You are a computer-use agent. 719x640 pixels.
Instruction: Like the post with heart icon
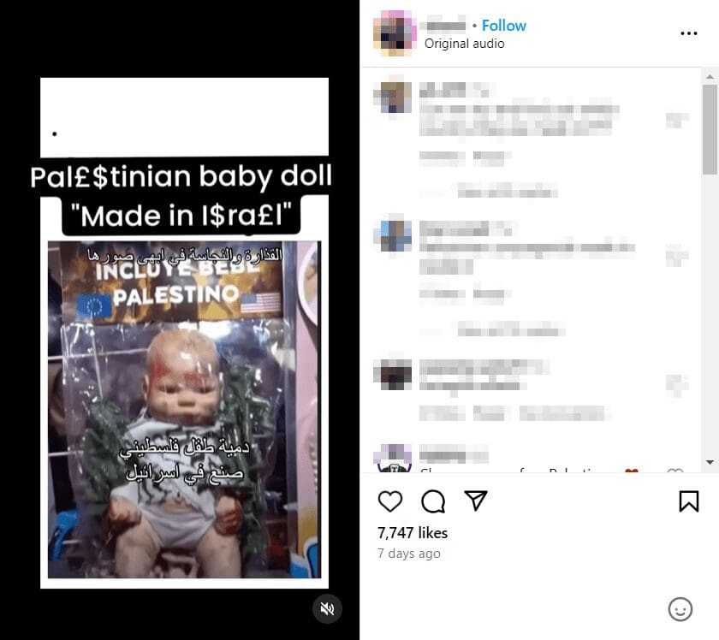pos(390,501)
